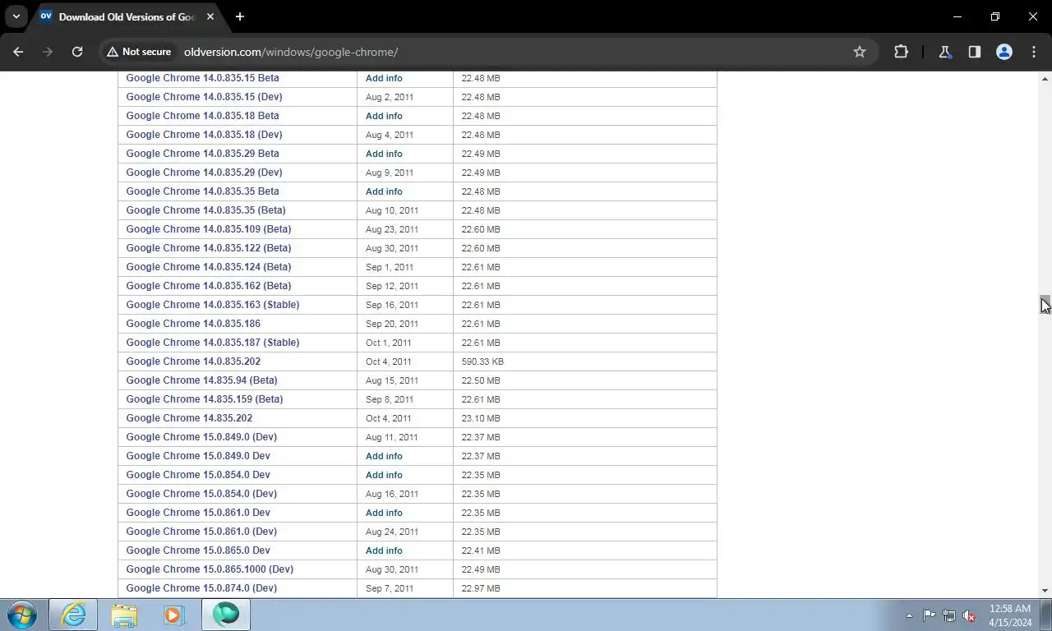Open Google Chrome 14.0.835.187 (Stable)
Screen dimensions: 1052x631
(213, 343)
